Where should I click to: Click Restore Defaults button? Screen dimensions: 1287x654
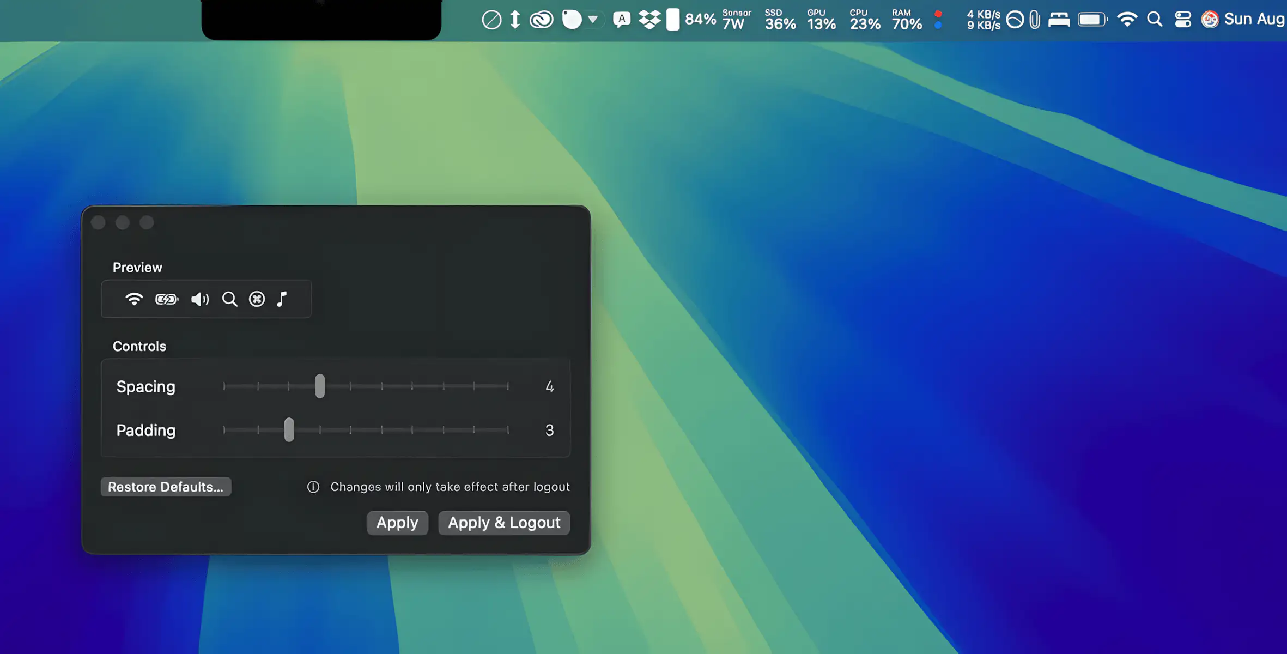166,487
